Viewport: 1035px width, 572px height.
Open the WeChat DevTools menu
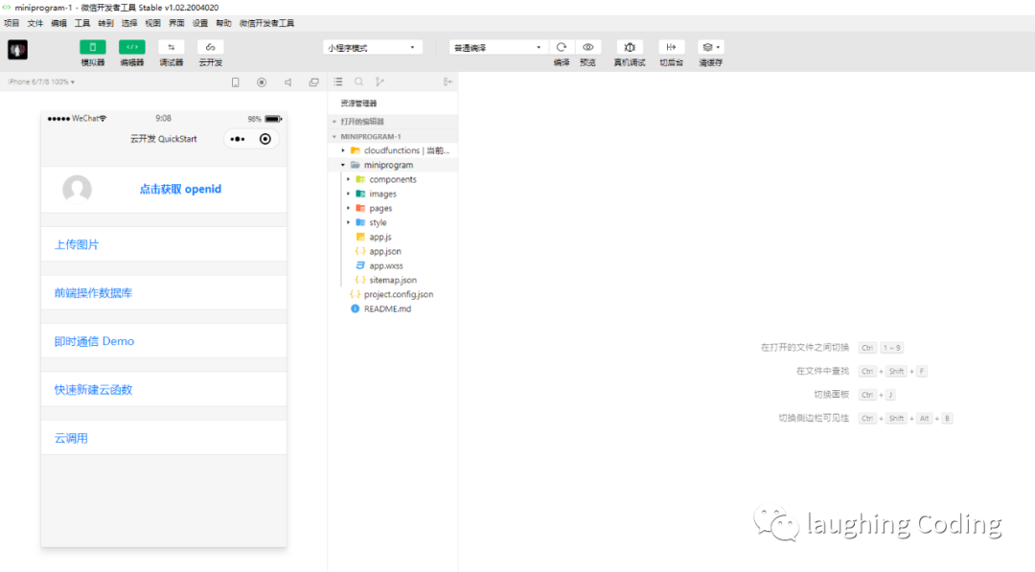pyautogui.click(x=266, y=23)
